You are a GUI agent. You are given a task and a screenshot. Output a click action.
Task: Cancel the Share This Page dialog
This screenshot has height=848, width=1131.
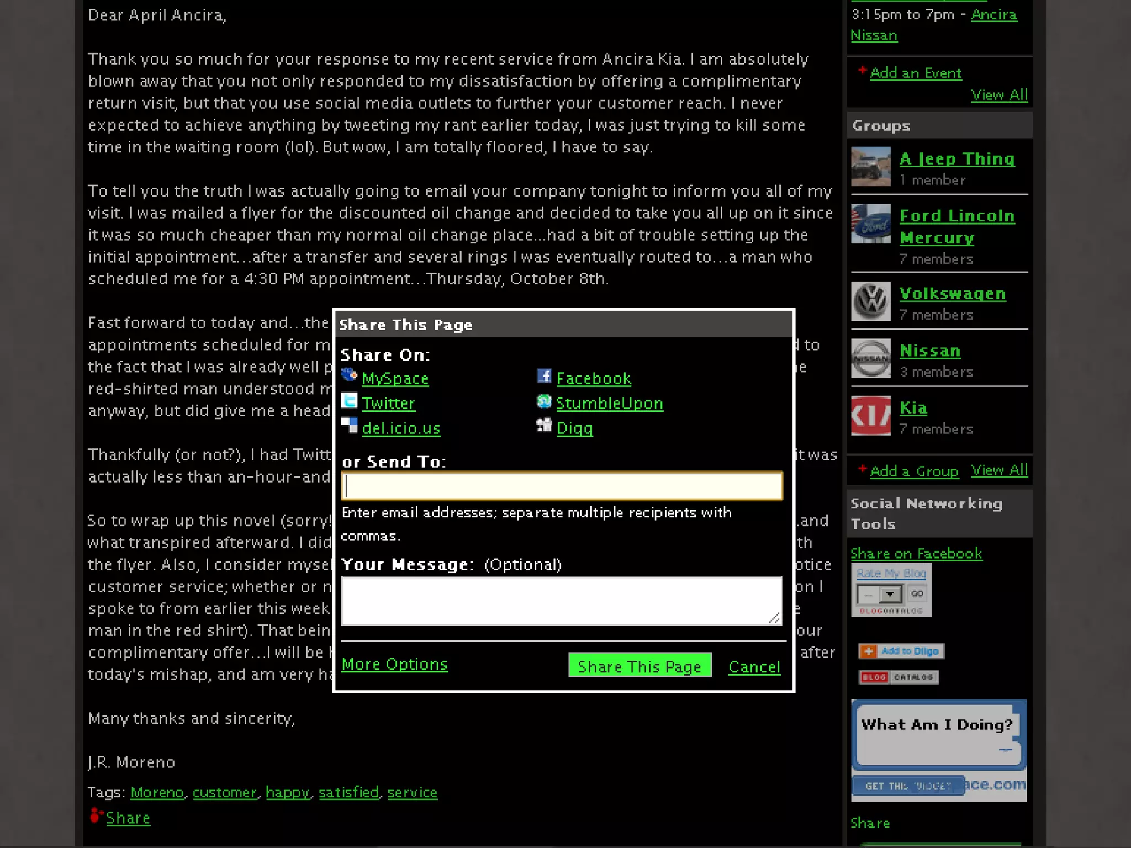754,667
